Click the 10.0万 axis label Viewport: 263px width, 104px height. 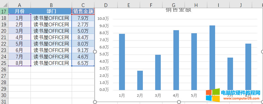[103, 18]
